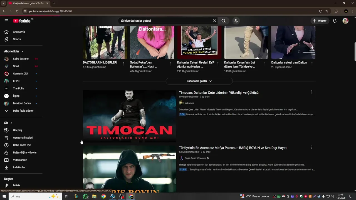The image size is (356, 200).
Task: Open more options for Barış Boyun video
Action: click(312, 147)
